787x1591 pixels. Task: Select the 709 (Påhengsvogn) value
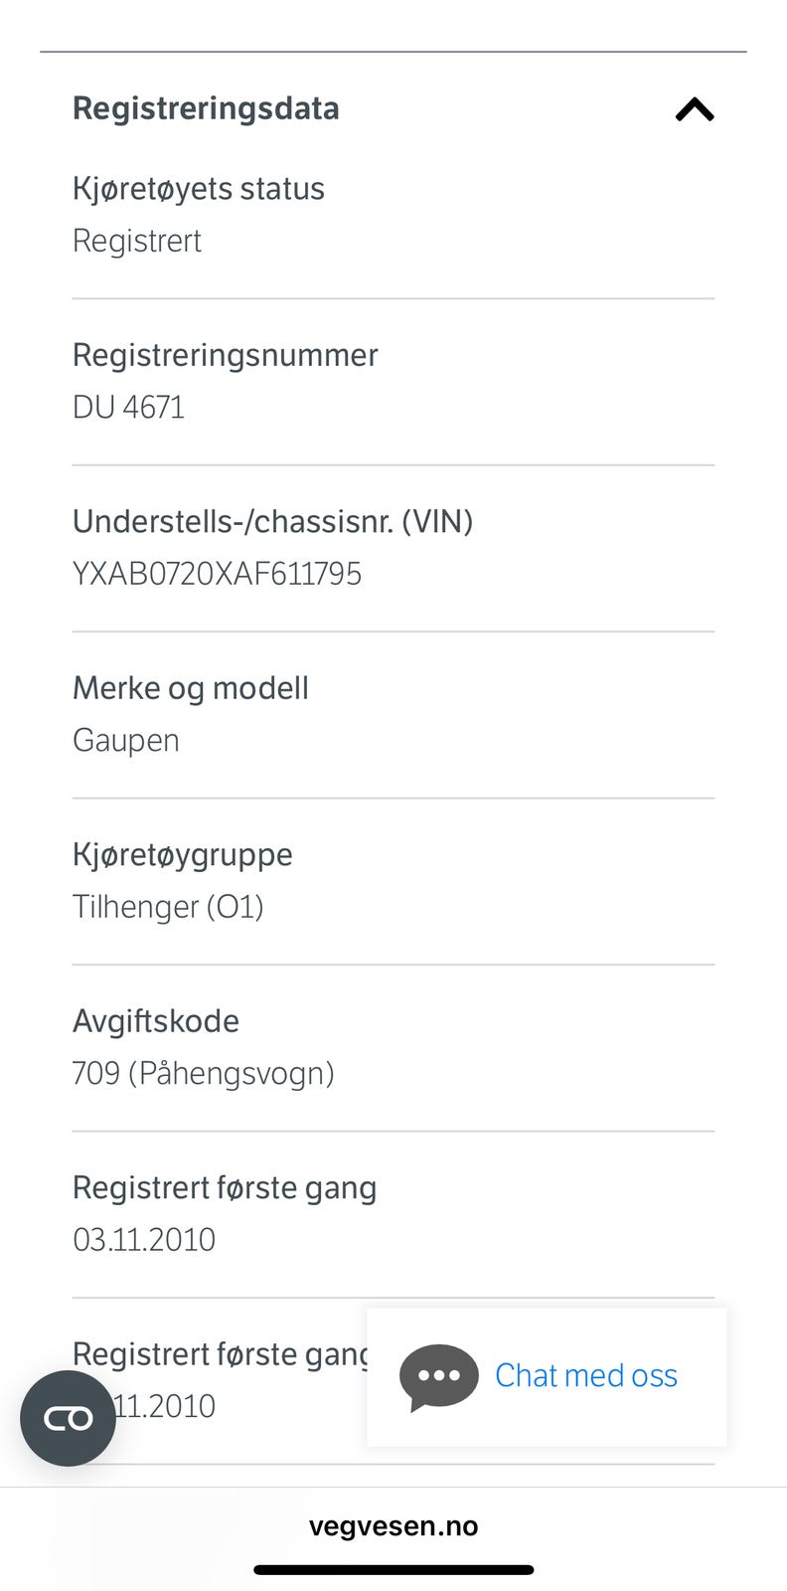pyautogui.click(x=204, y=1074)
